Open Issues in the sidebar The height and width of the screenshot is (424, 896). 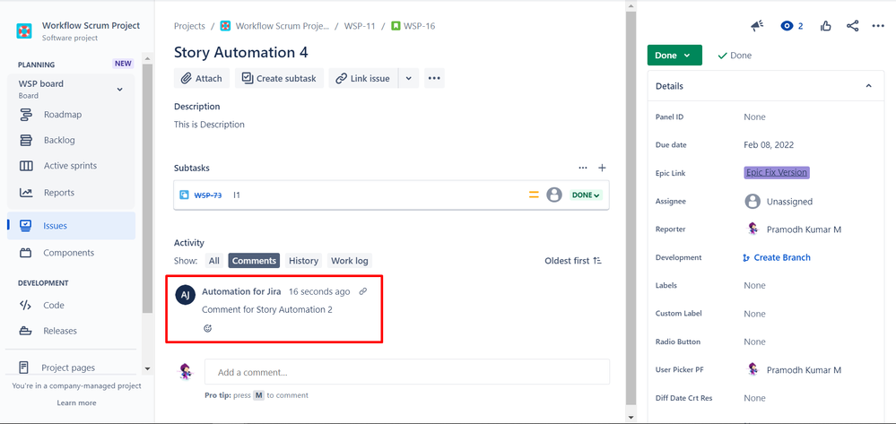click(x=71, y=226)
